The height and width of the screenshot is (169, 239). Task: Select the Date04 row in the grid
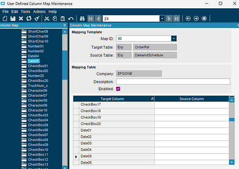pyautogui.click(x=114, y=150)
